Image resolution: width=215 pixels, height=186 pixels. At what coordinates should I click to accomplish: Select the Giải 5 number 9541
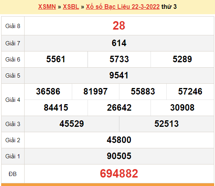point(119,75)
